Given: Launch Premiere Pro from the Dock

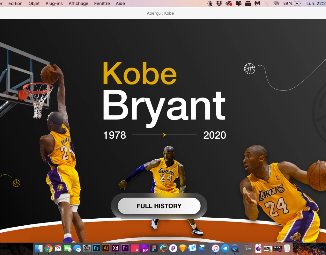Looking at the screenshot, I should [125, 248].
